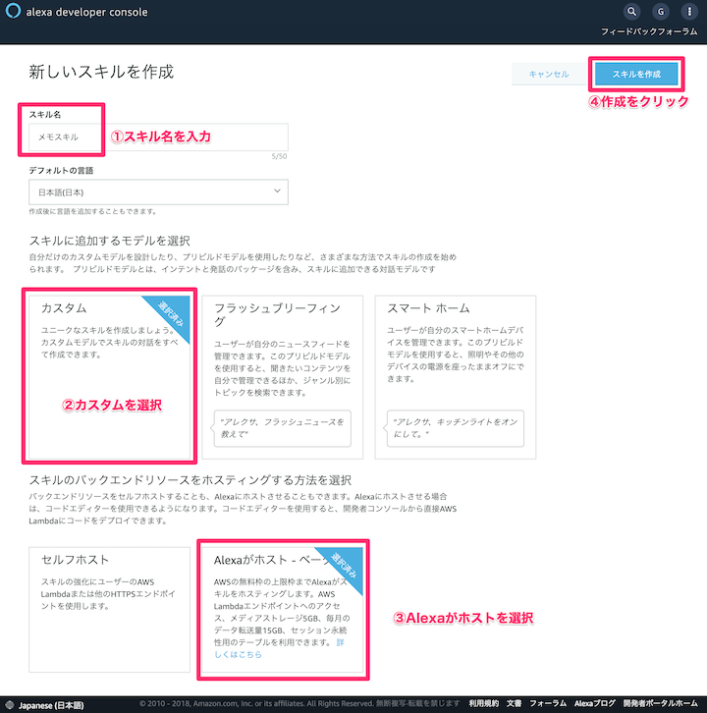The height and width of the screenshot is (713, 707).
Task: Click the スキルに追加するモデルを選択 heading
Action: pos(110,241)
